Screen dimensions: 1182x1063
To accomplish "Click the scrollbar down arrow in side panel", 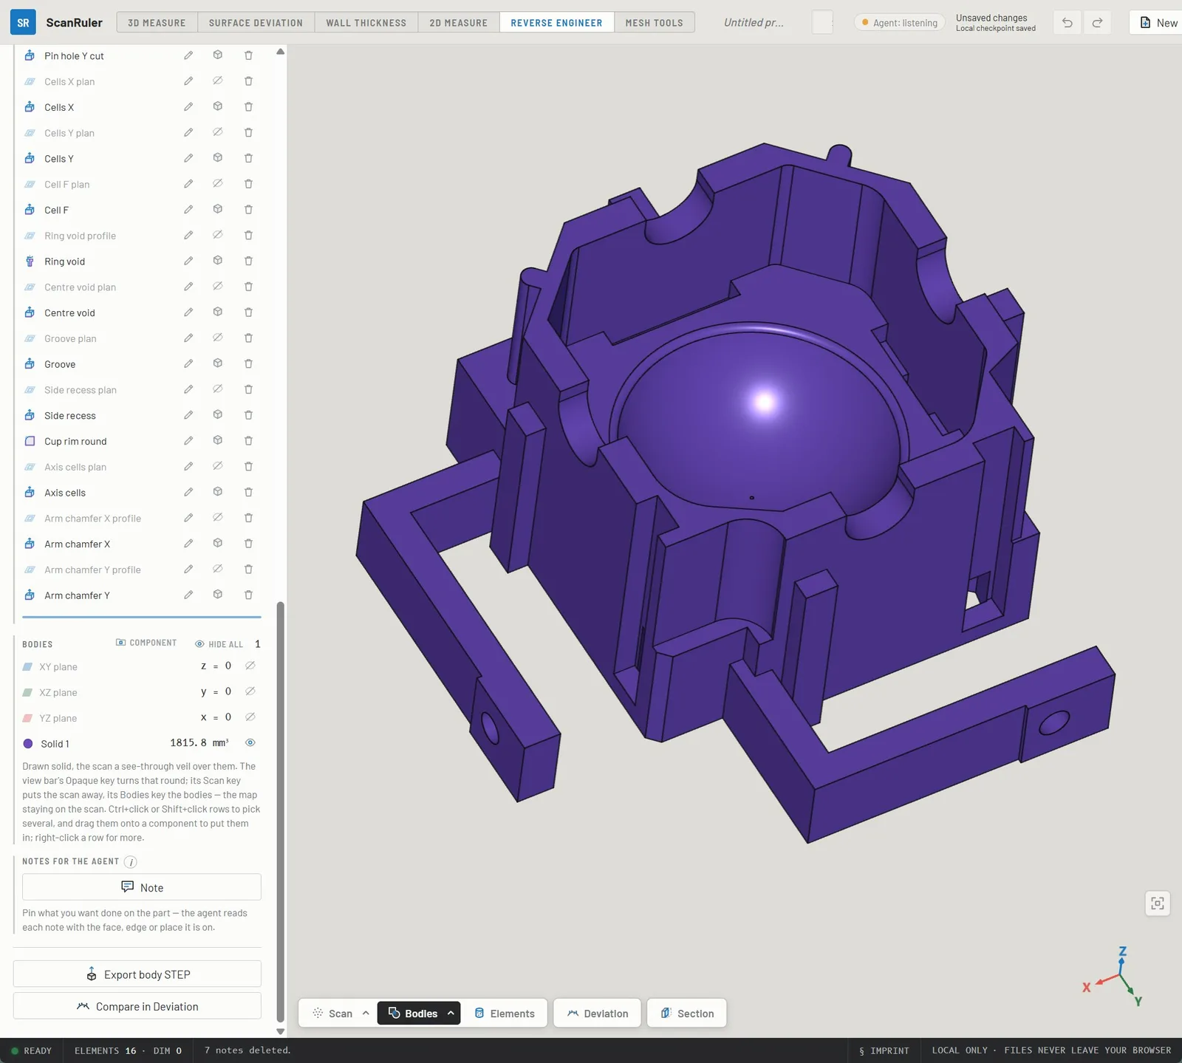I will [280, 1031].
